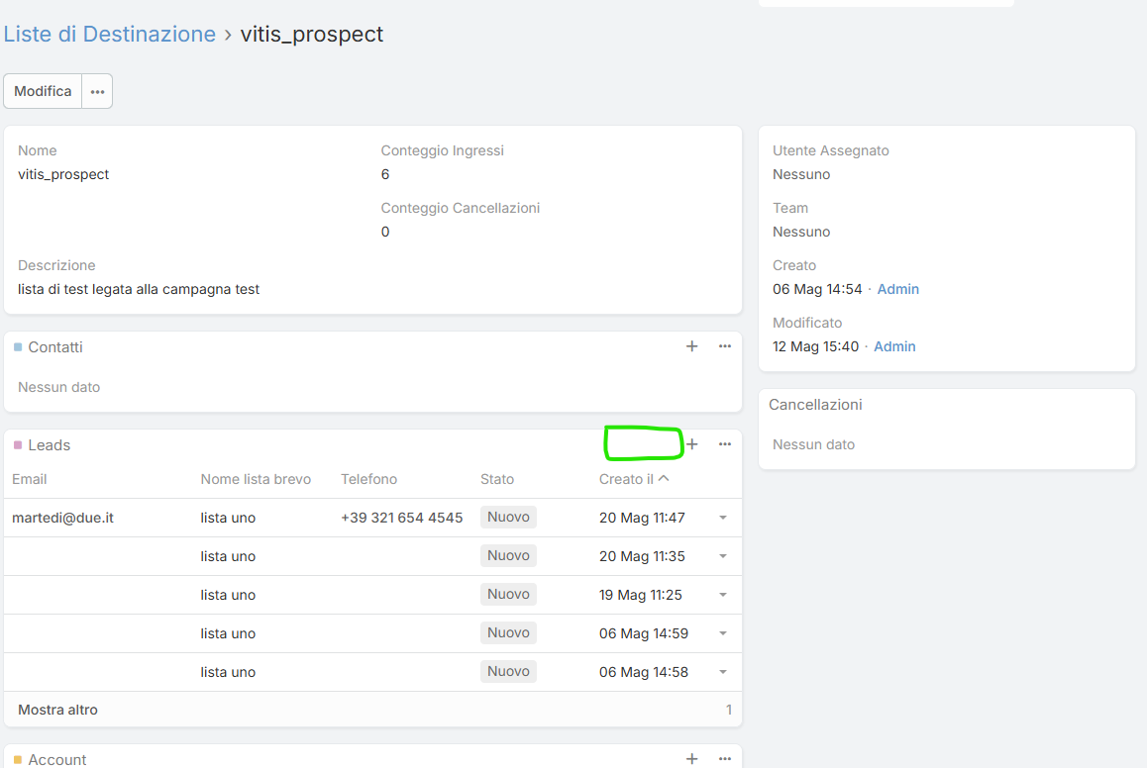
Task: Click the plus icon in Contatti panel
Action: pyautogui.click(x=691, y=346)
